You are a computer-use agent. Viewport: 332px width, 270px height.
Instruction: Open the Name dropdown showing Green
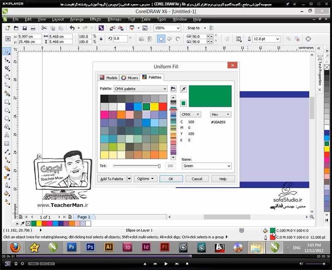206,166
